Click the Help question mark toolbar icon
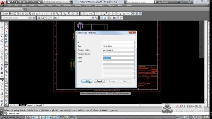The width and height of the screenshot is (212, 119). [x=77, y=14]
